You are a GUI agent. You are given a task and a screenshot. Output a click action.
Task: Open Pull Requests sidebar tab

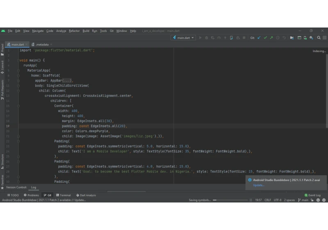pyautogui.click(x=2, y=90)
